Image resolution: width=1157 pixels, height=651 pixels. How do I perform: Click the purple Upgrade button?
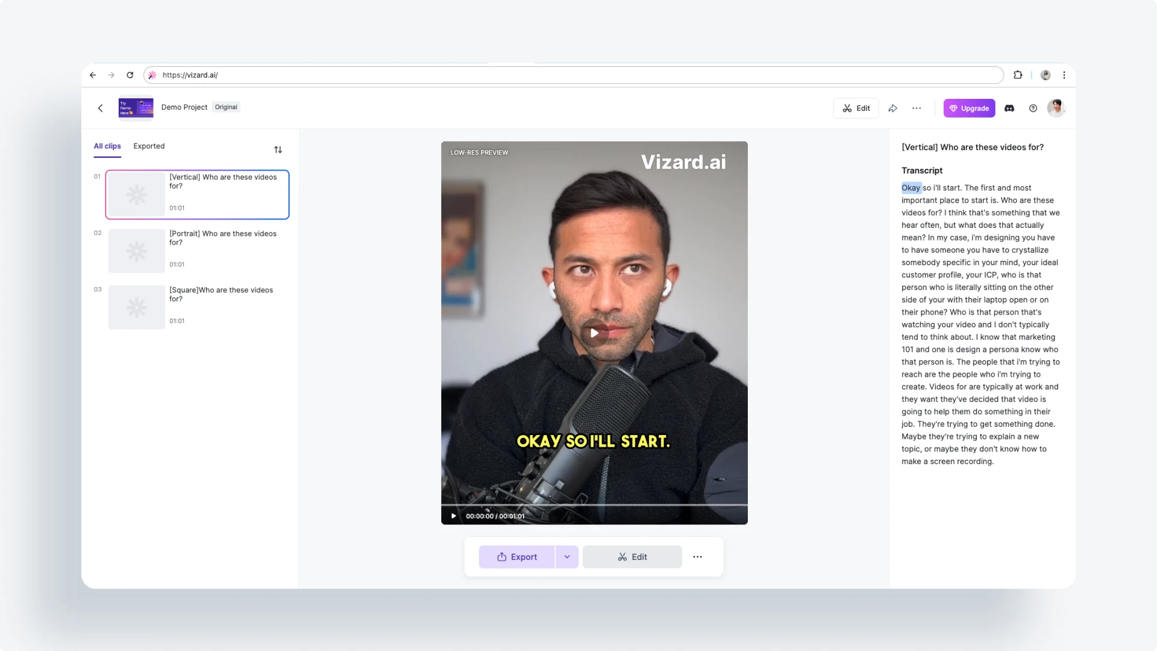(x=969, y=108)
